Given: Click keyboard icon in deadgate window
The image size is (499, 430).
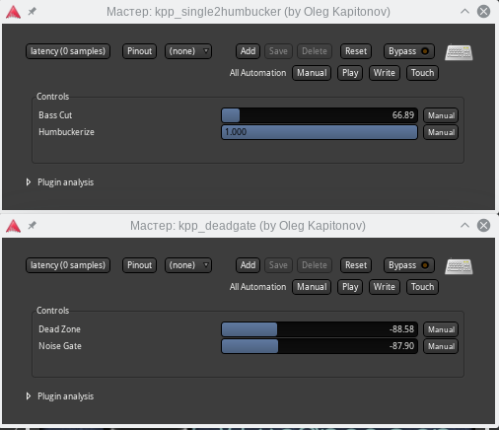Looking at the screenshot, I should [459, 266].
